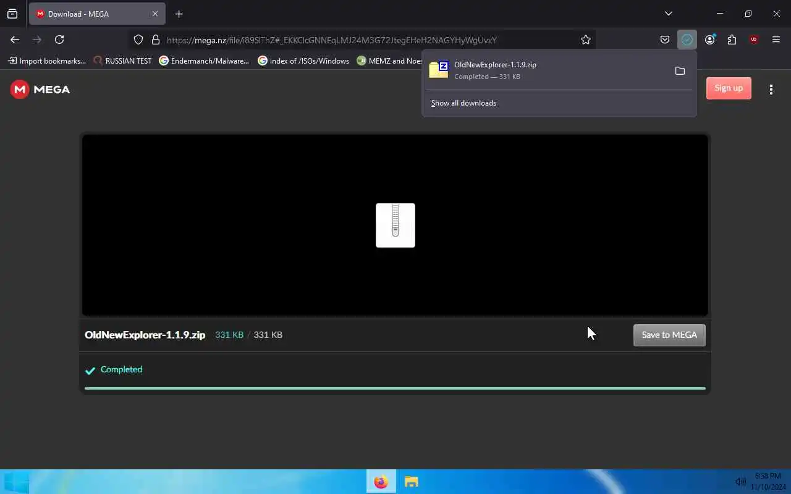Open MEGA three-dot options menu
Screen dimensions: 791x494
tap(771, 89)
